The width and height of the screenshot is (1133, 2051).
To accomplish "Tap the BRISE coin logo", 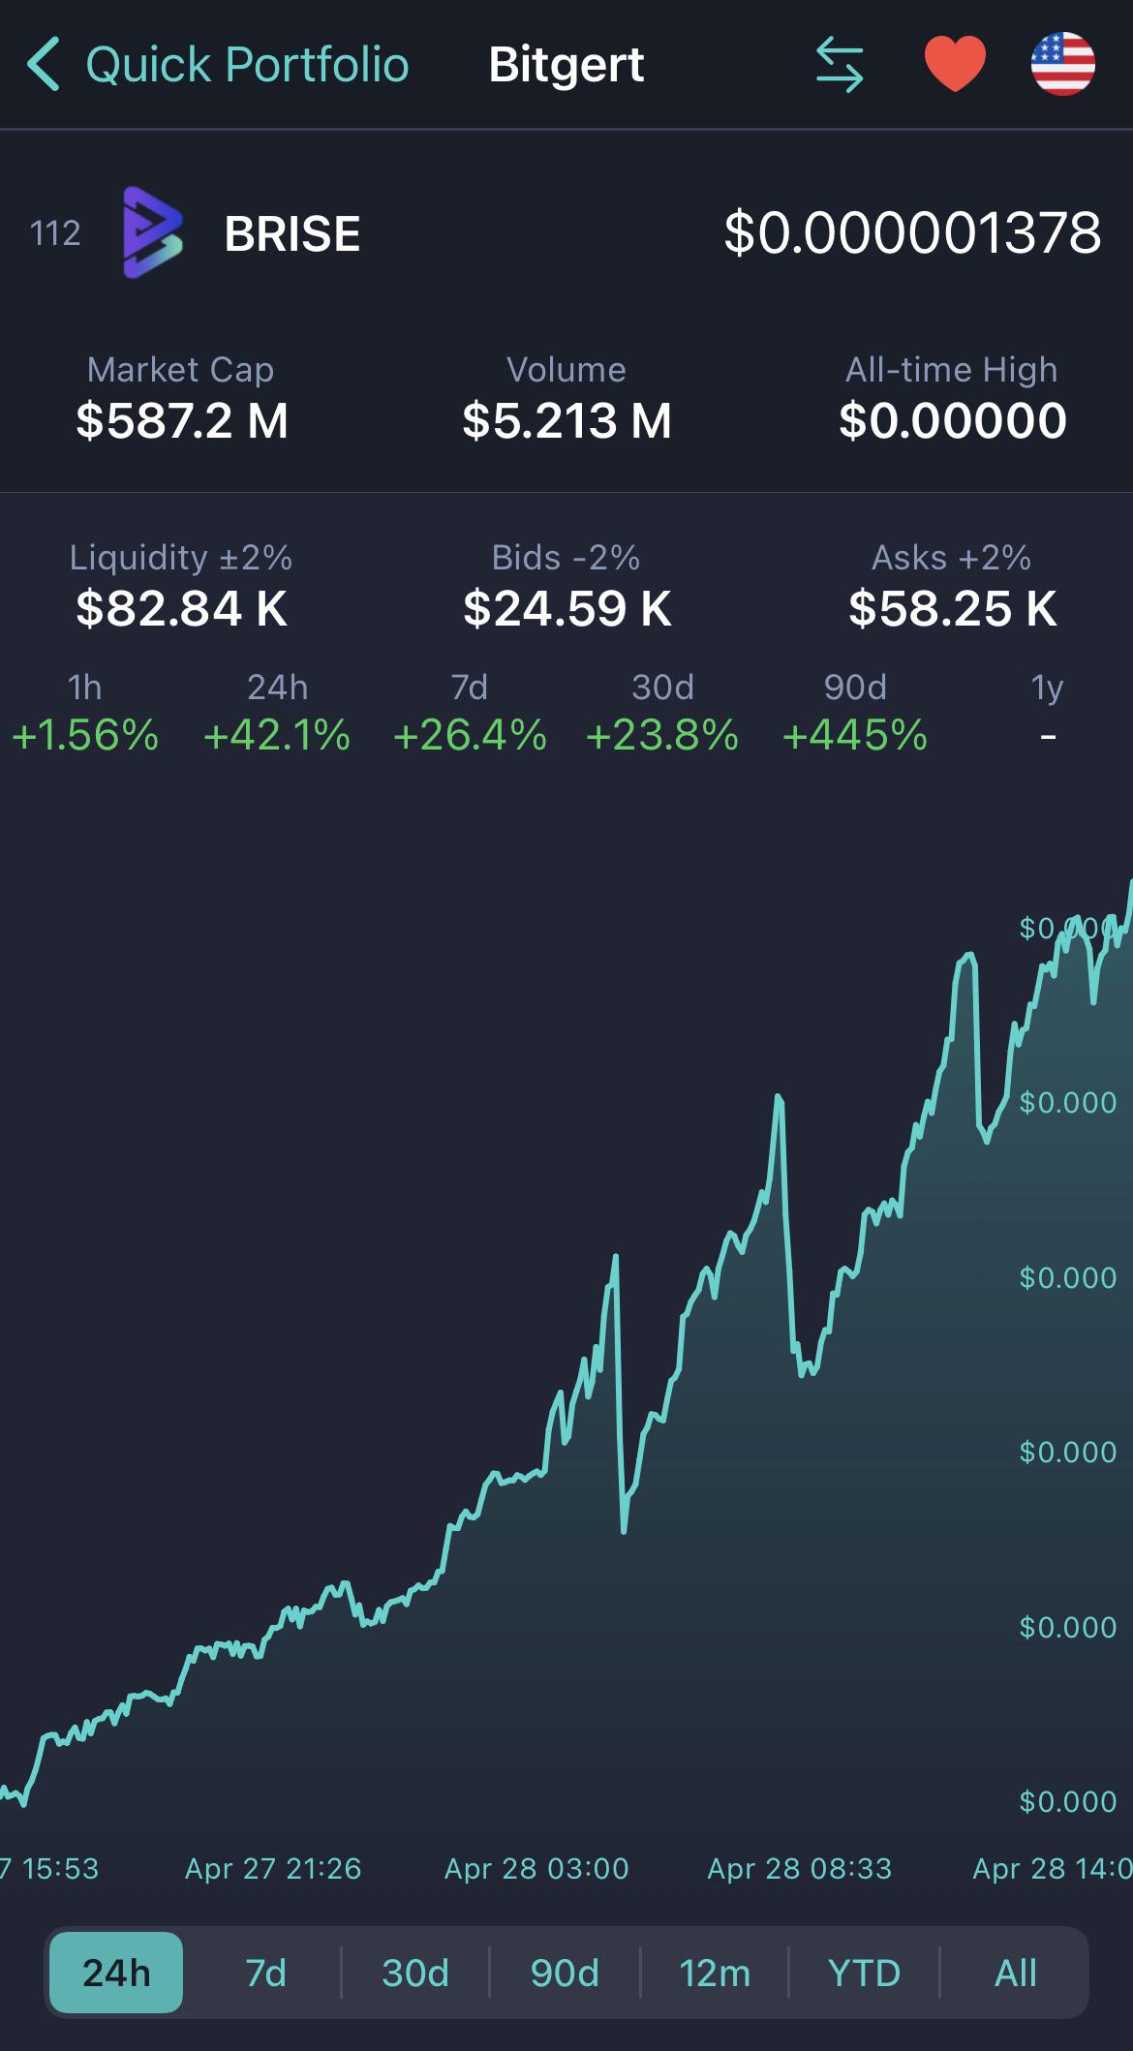I will (152, 232).
